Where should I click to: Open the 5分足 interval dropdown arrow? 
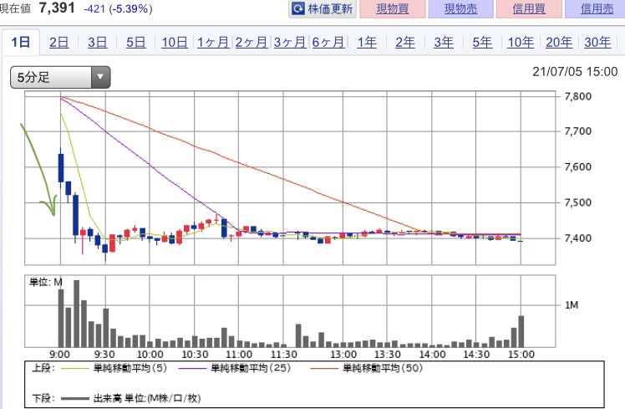(x=100, y=77)
